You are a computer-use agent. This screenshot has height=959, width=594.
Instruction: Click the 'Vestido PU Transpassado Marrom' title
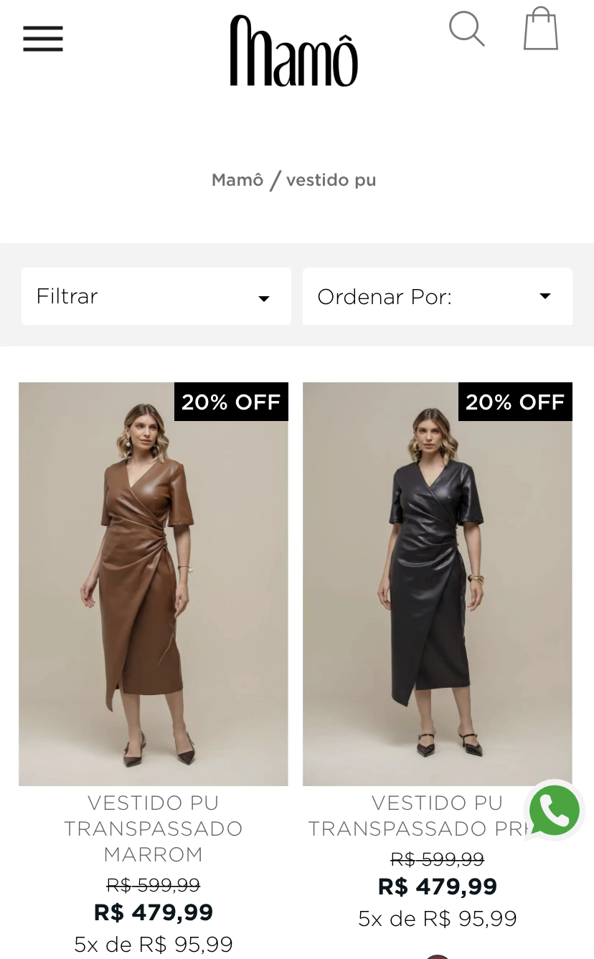(x=153, y=828)
